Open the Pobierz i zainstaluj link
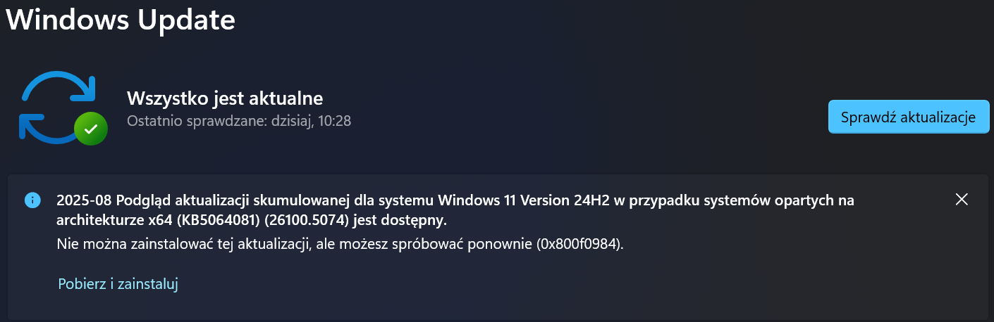 tap(118, 284)
